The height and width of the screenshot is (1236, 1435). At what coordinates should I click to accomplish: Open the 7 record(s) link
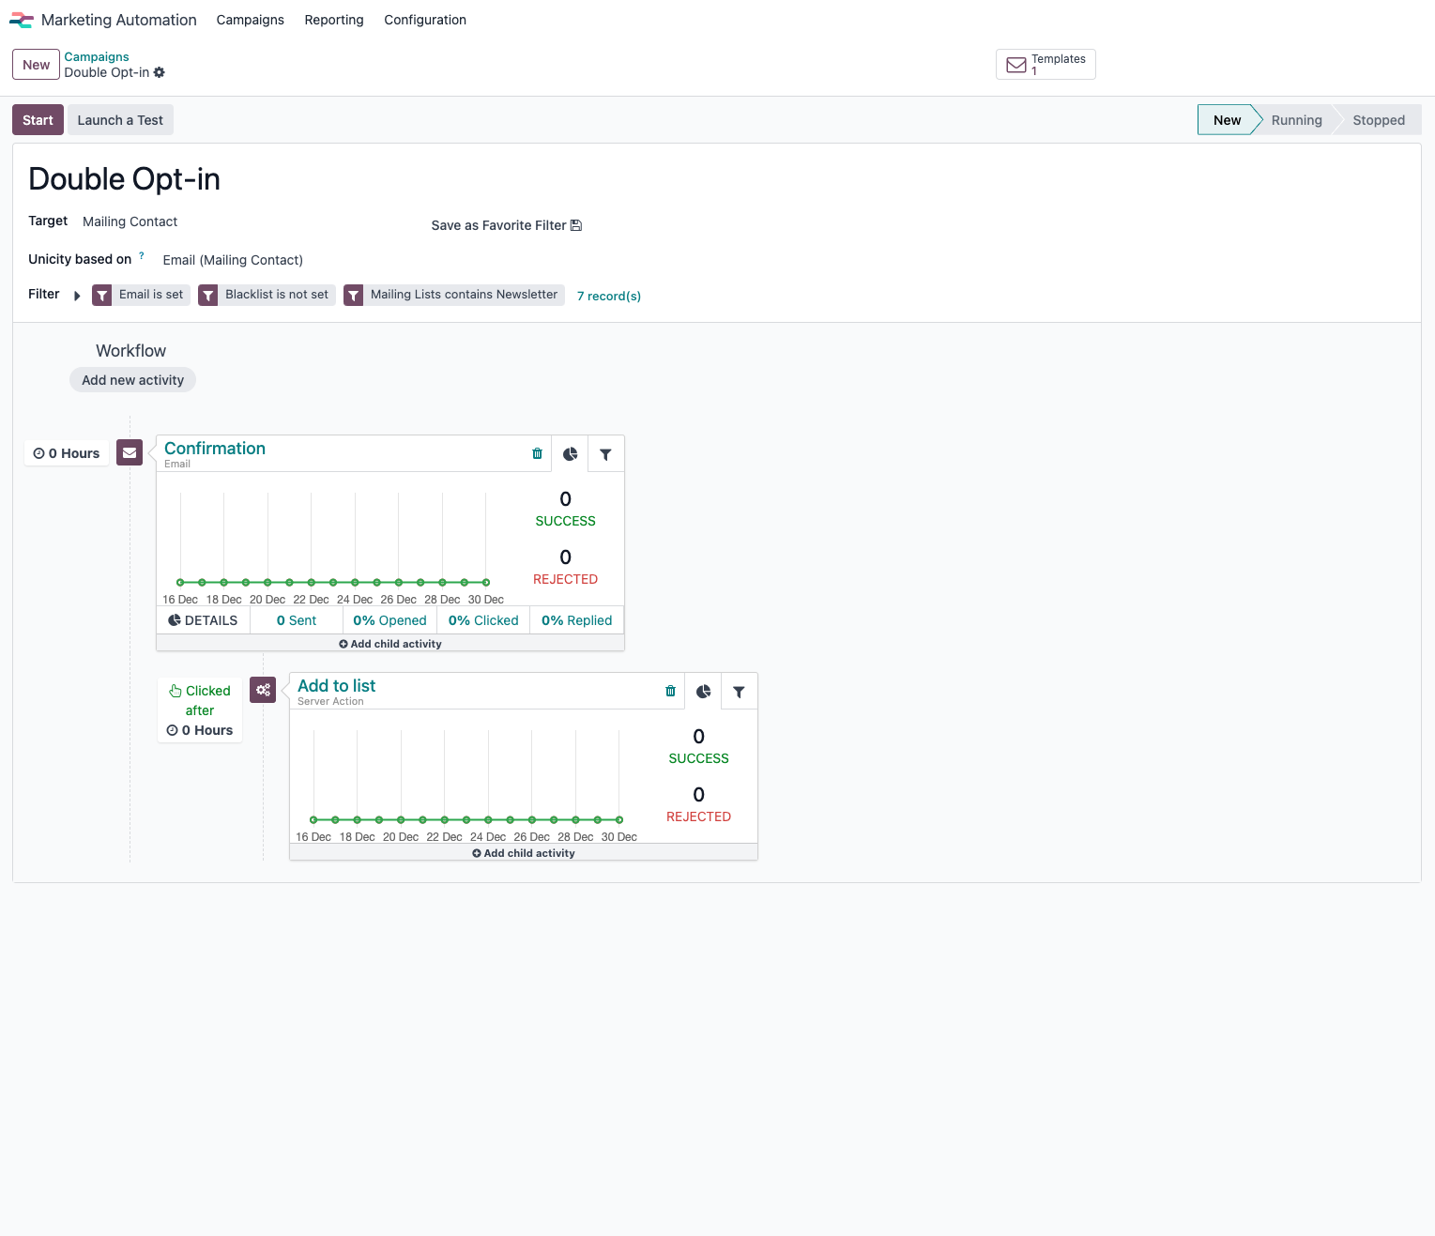coord(608,296)
